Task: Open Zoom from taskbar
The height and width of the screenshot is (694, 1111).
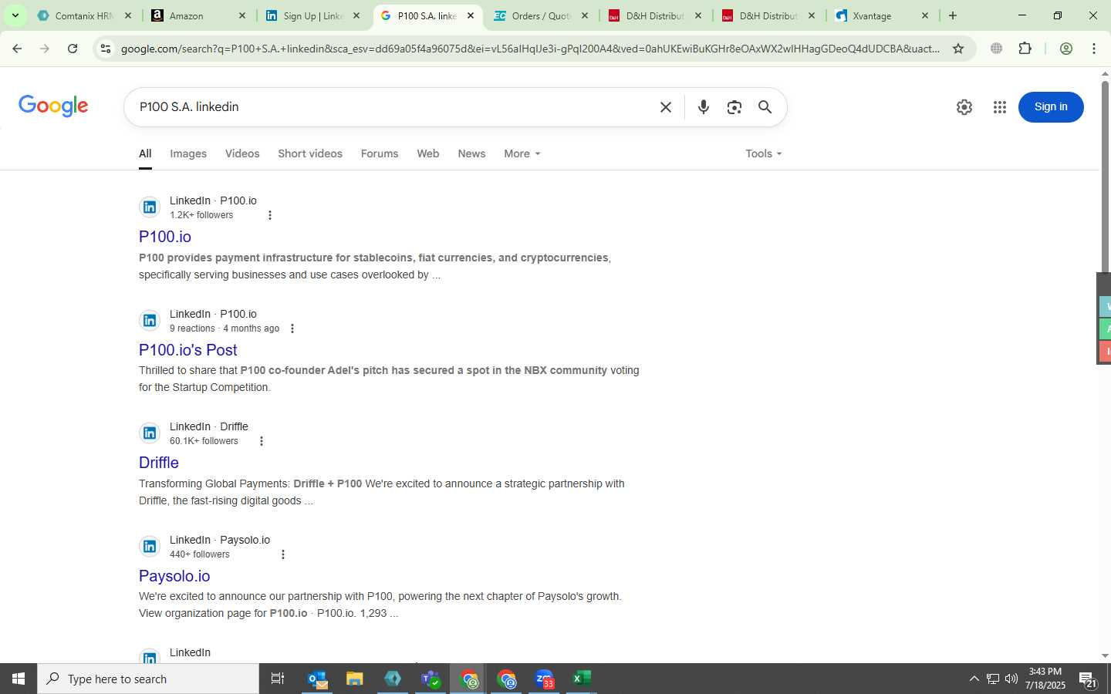Action: [544, 679]
